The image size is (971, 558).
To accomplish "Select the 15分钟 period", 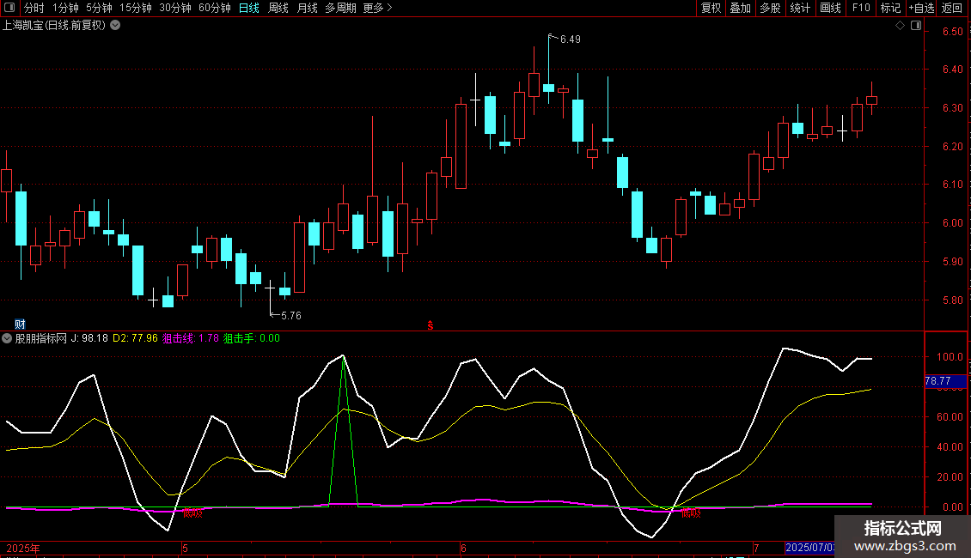I will click(136, 8).
